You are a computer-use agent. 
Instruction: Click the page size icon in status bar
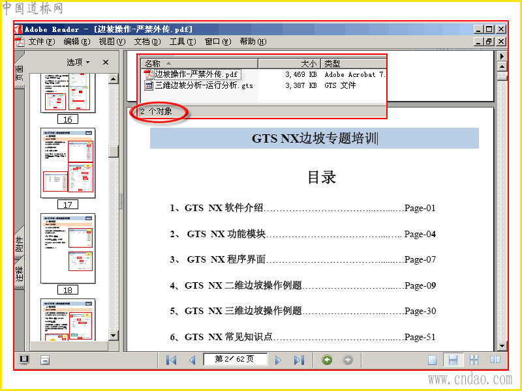click(45, 360)
